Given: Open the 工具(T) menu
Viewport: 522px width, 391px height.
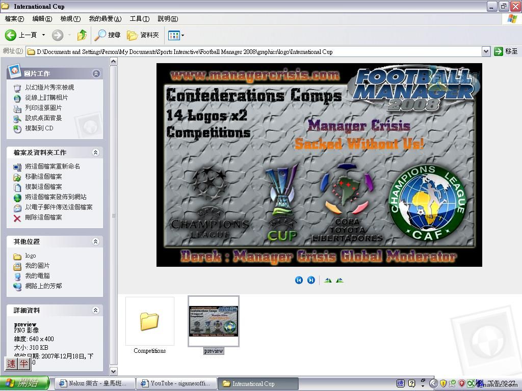Looking at the screenshot, I should pos(140,19).
